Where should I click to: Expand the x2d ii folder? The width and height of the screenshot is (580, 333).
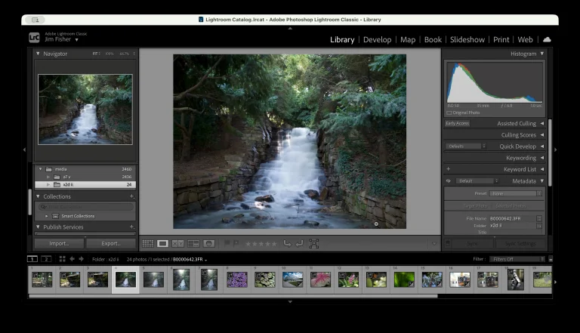pos(48,184)
